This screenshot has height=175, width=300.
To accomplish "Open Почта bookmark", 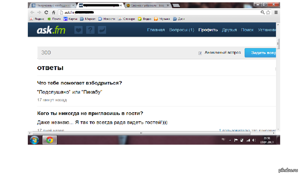I will 54,19.
